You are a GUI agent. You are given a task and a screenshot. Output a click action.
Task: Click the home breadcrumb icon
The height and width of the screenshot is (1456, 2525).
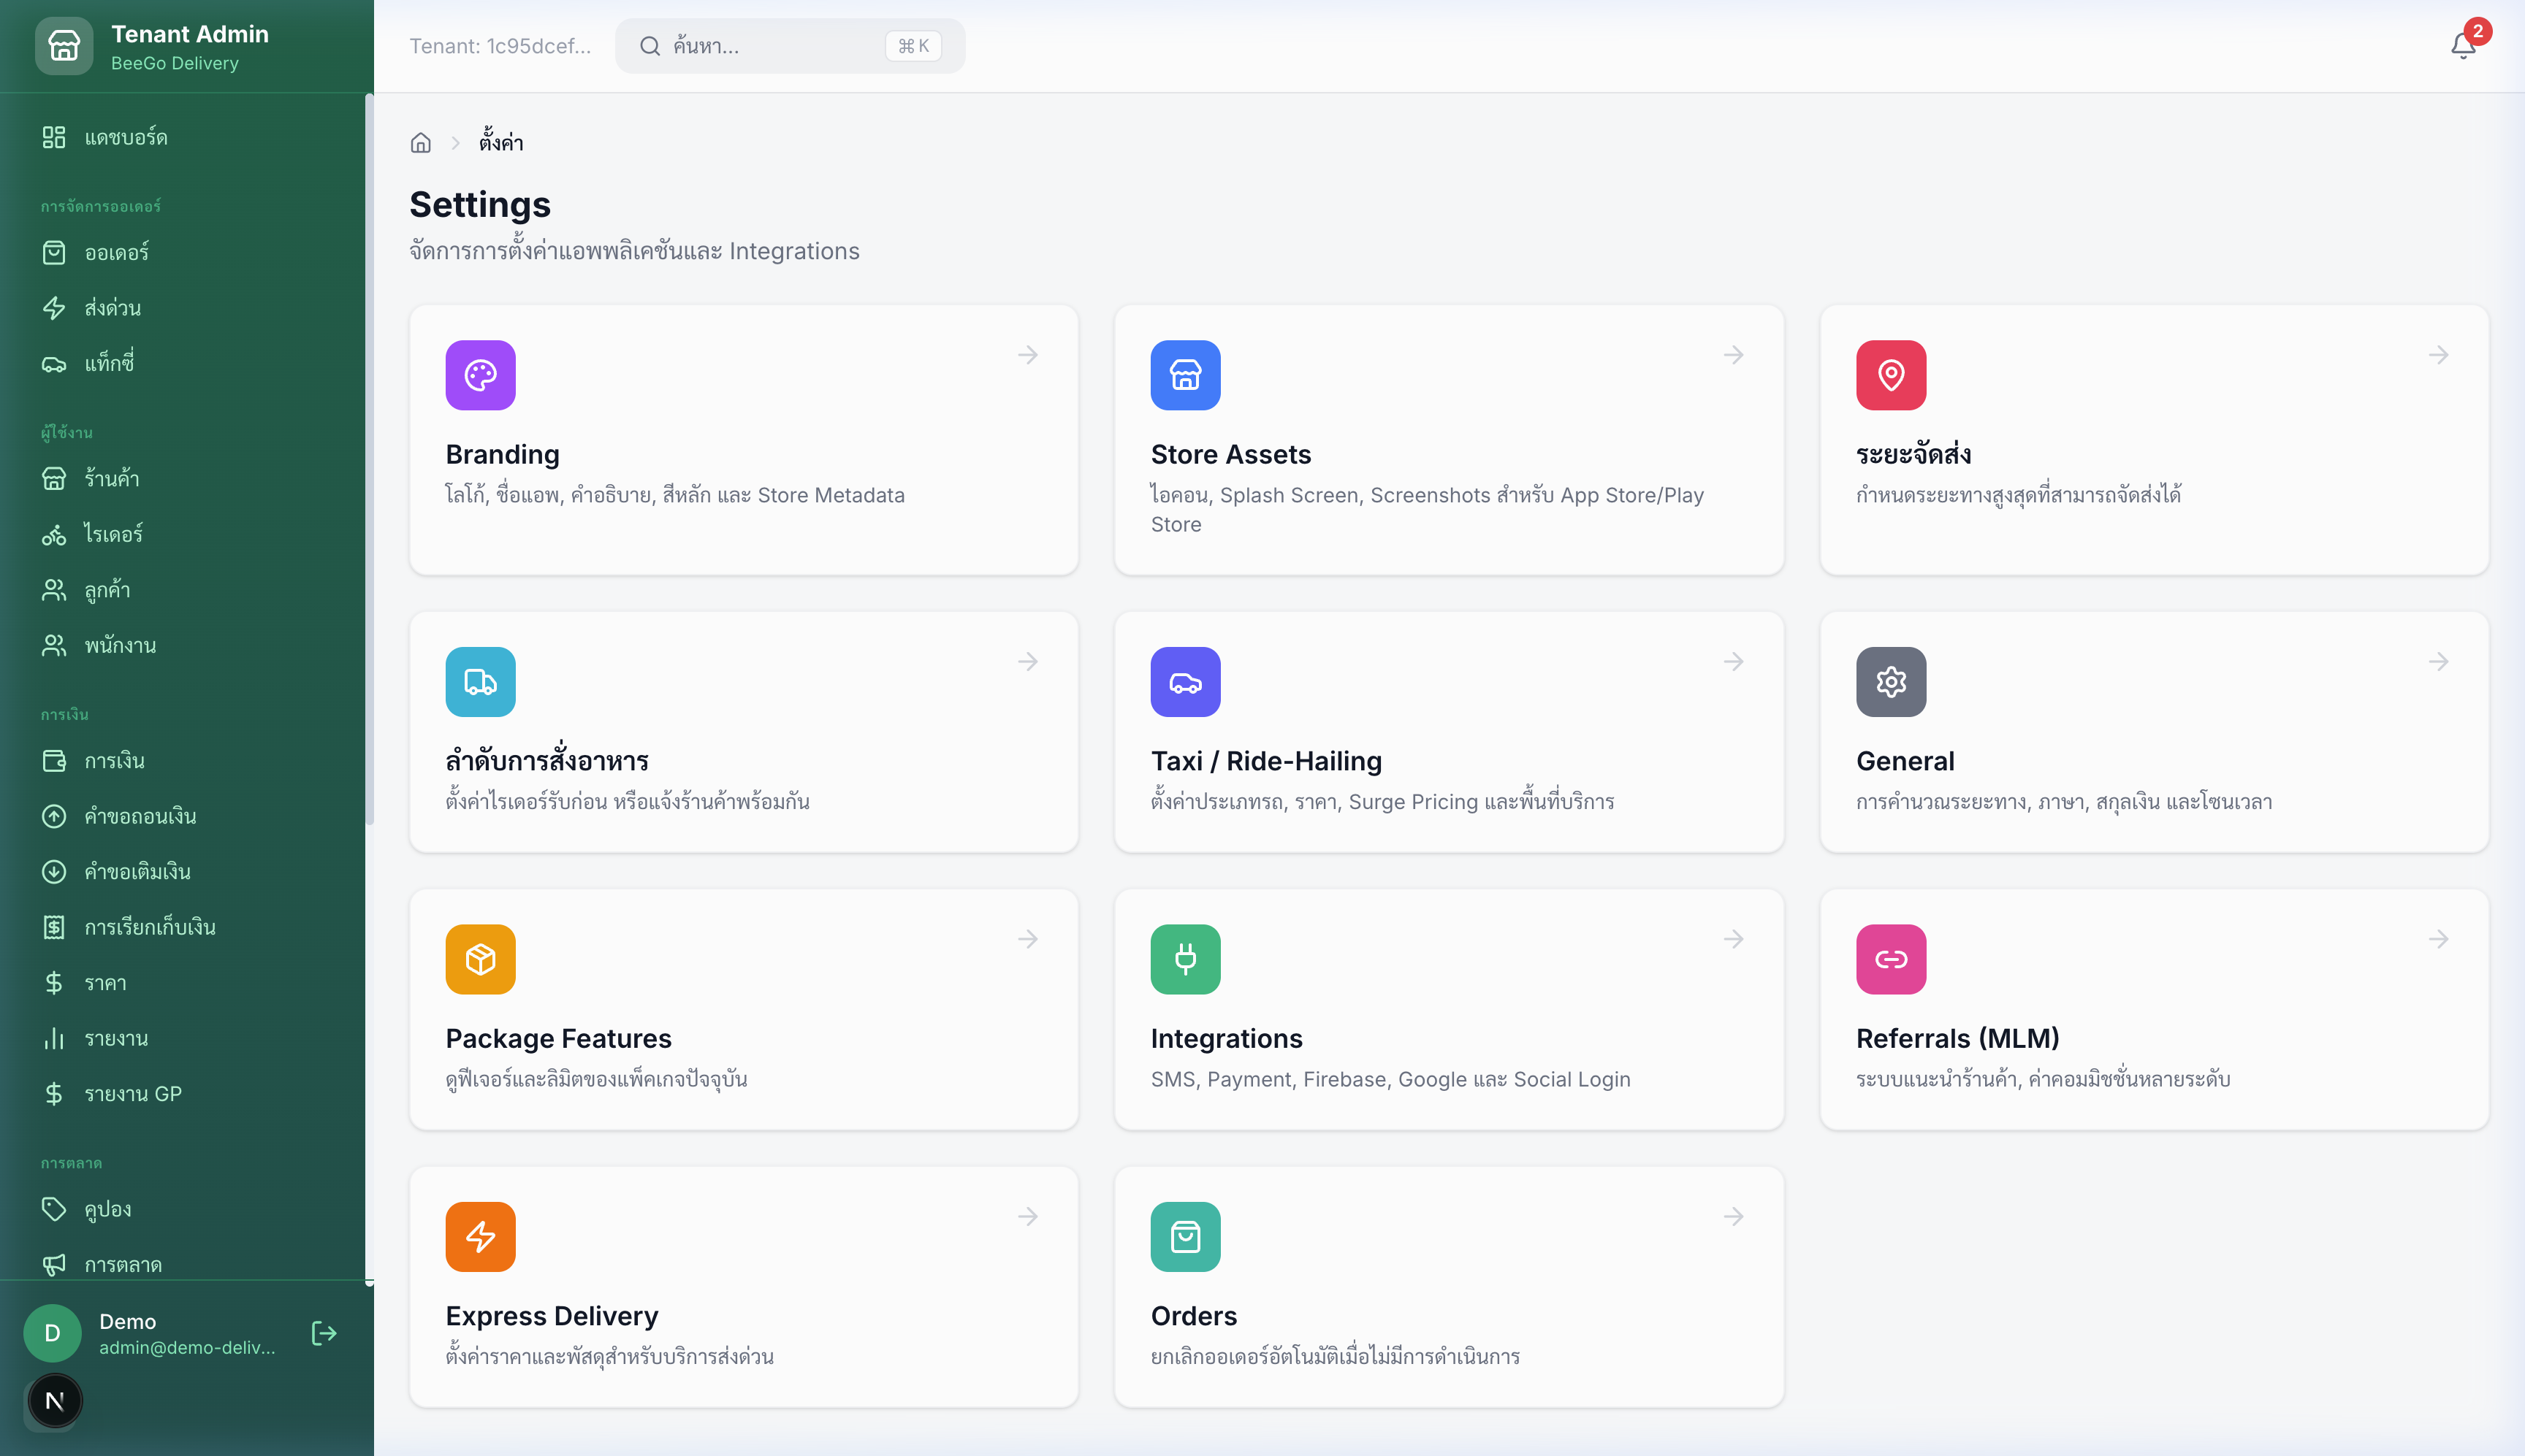tap(420, 143)
